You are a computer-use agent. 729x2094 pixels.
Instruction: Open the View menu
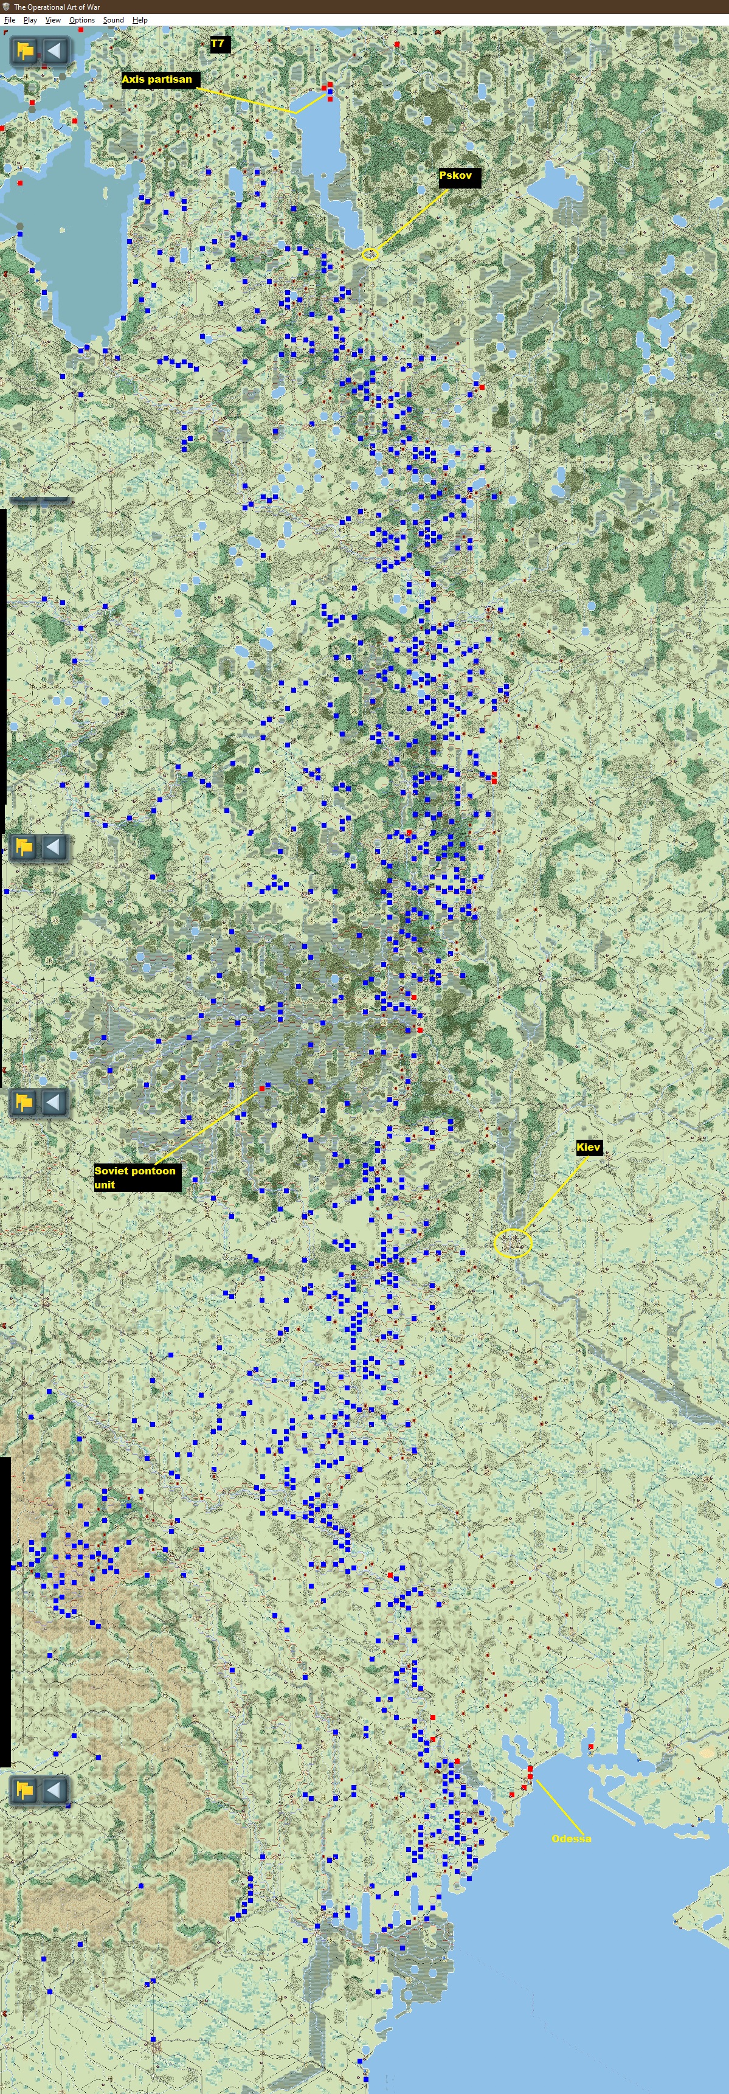pyautogui.click(x=53, y=19)
